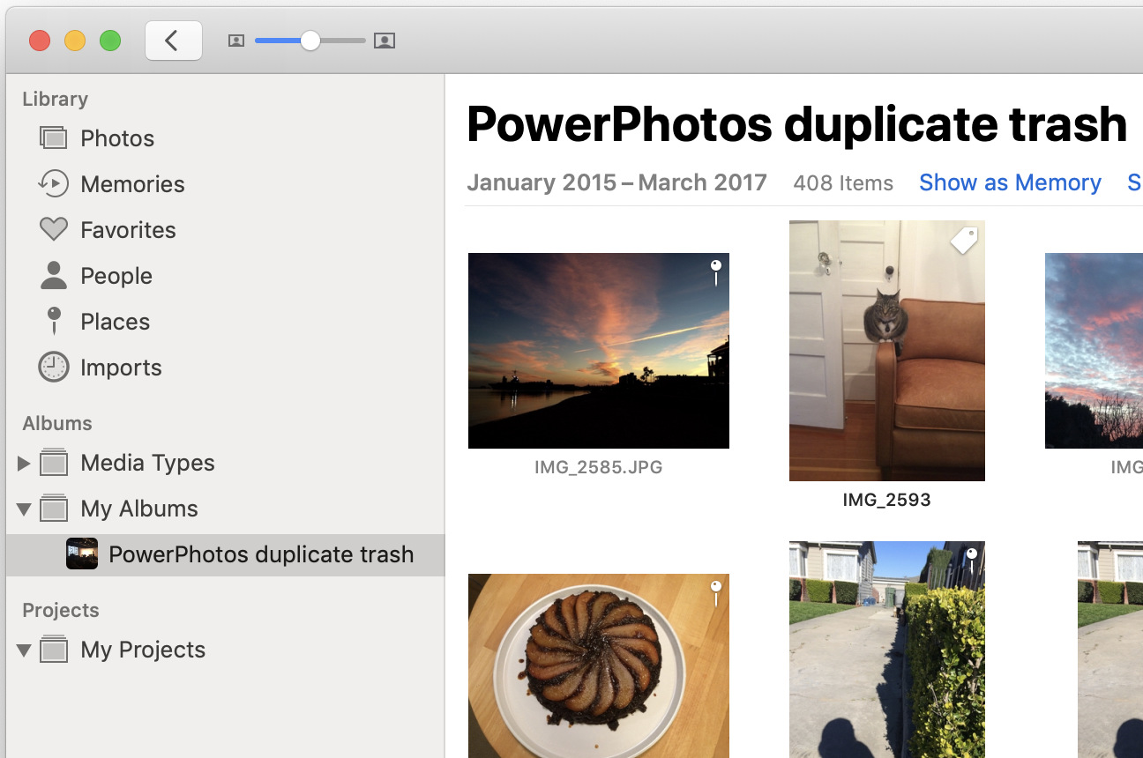This screenshot has width=1143, height=758.
Task: Select the cat on couch photo thumbnail
Action: [x=886, y=351]
